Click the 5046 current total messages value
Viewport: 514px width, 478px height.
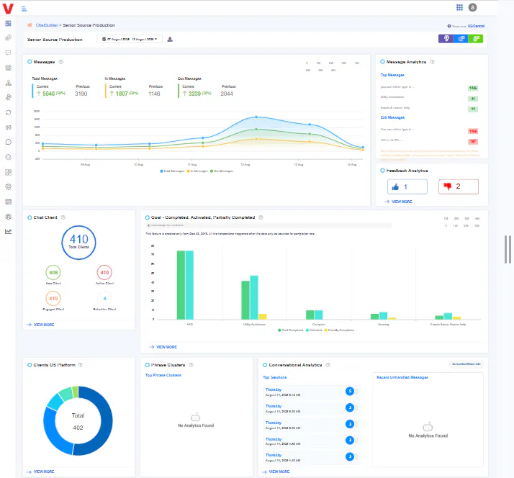pyautogui.click(x=48, y=94)
